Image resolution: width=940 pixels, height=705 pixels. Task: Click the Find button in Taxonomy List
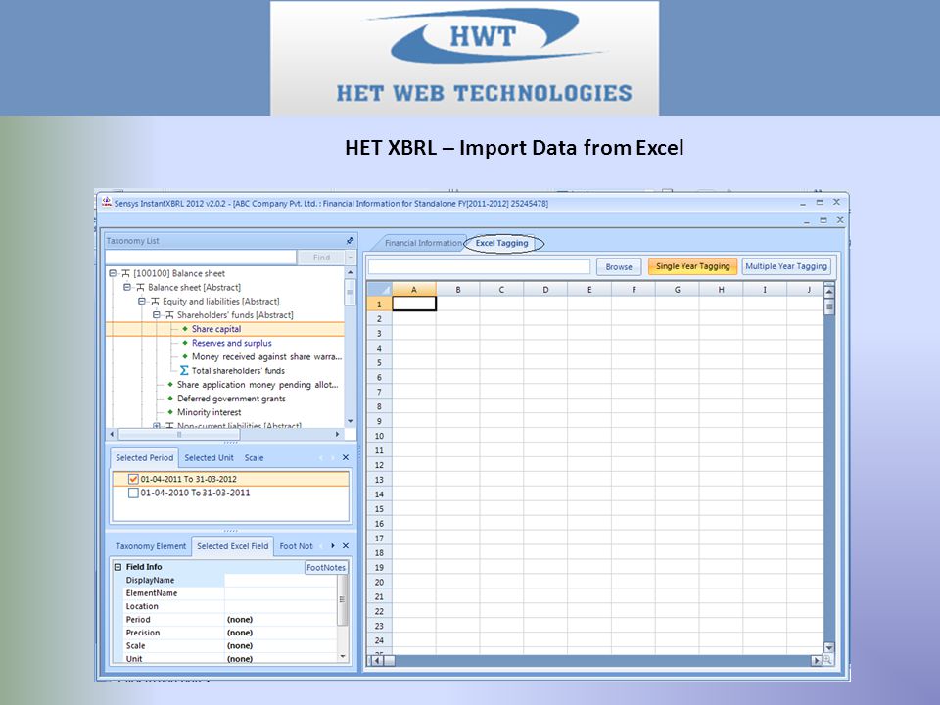coord(321,258)
